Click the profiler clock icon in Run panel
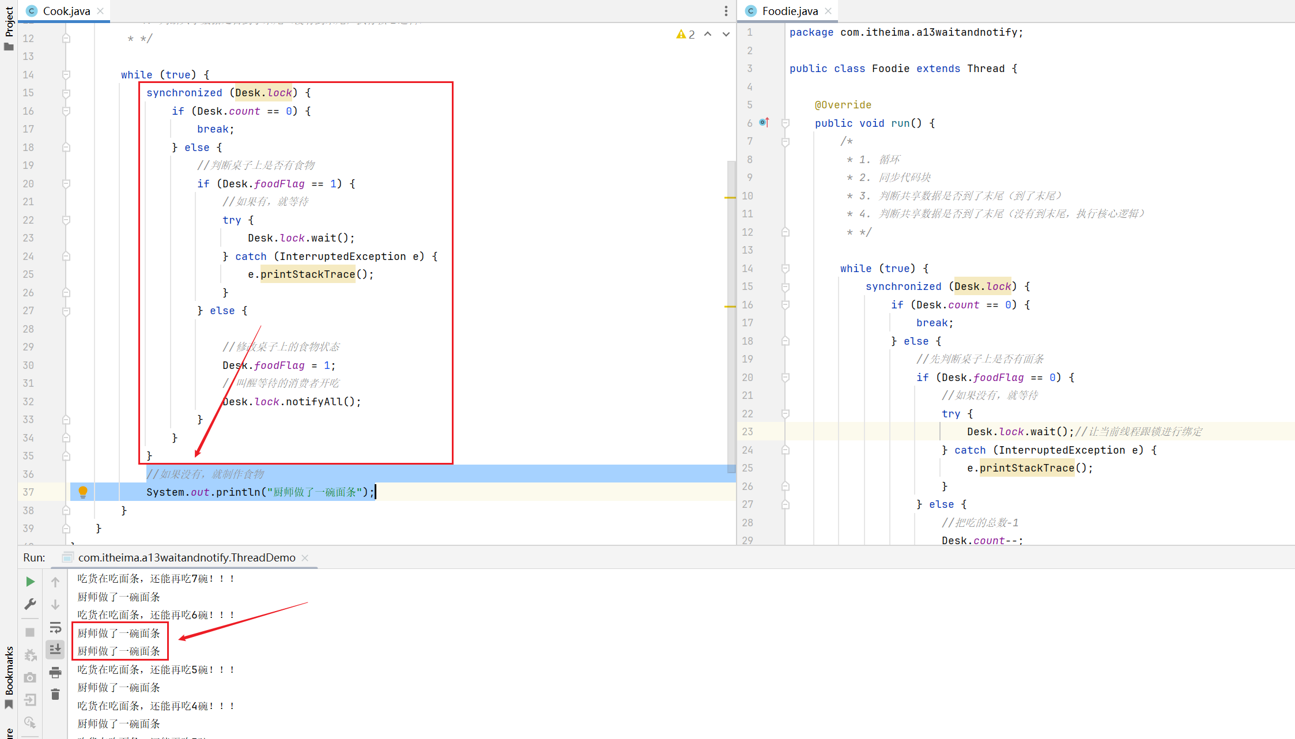Screen dimensions: 1295x739 click(30, 722)
